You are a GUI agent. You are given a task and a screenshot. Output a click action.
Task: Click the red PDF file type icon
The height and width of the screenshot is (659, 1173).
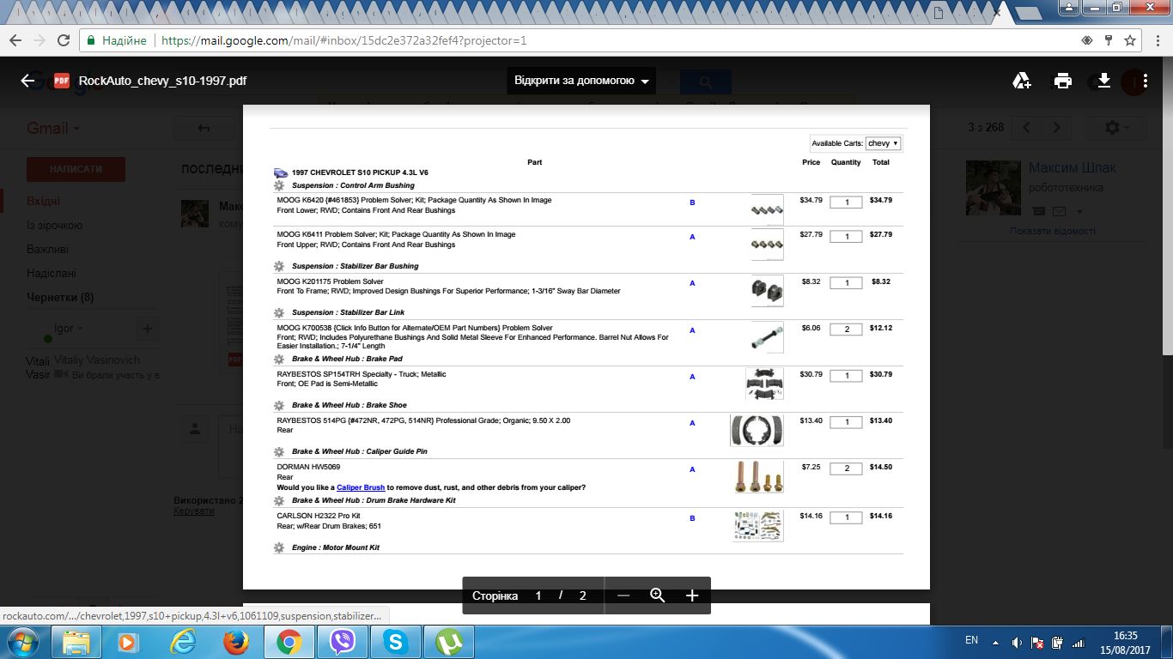coord(62,81)
